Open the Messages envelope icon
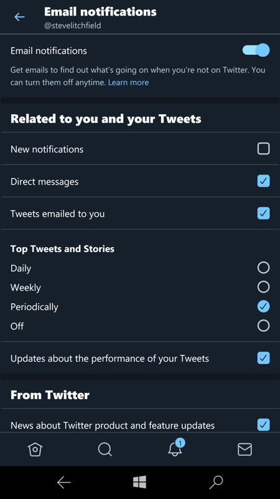The width and height of the screenshot is (280, 499). [245, 449]
